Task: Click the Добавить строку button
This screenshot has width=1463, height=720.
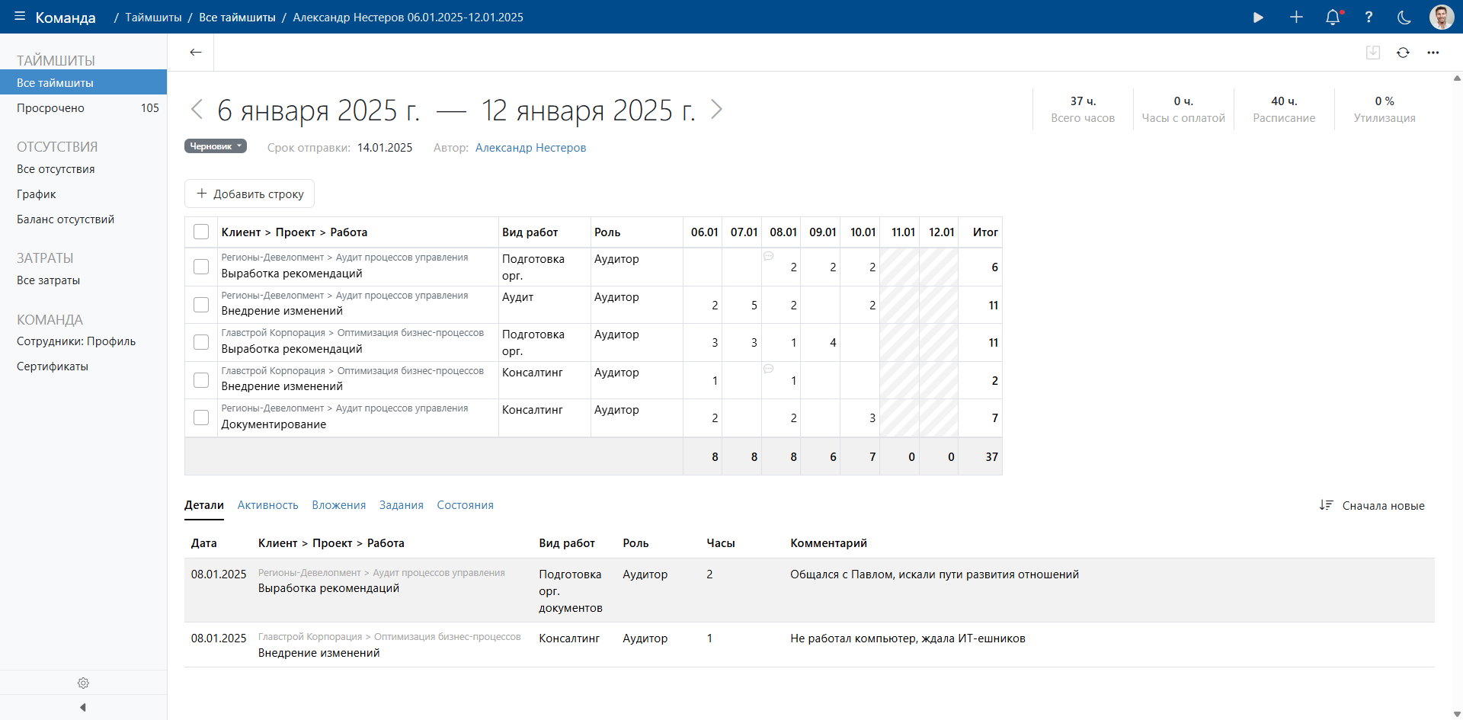Action: [249, 194]
